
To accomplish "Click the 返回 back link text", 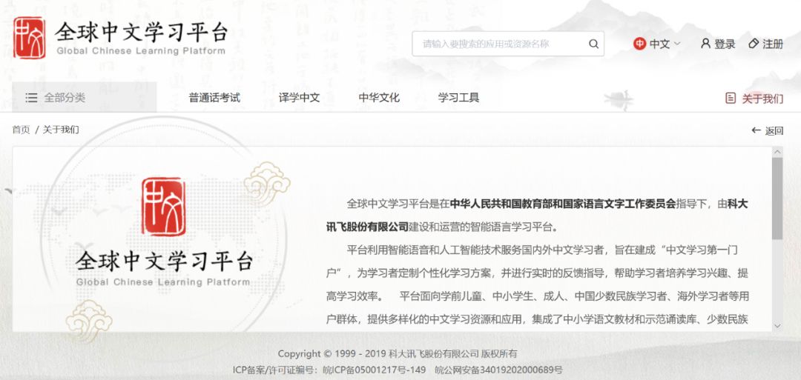I will click(774, 130).
